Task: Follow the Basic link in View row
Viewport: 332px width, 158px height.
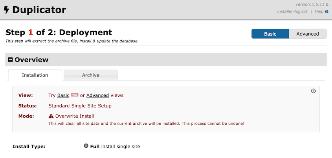Action: click(63, 95)
